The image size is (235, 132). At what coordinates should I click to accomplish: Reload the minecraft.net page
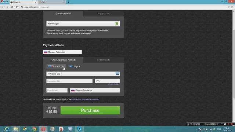(x=12, y=7)
